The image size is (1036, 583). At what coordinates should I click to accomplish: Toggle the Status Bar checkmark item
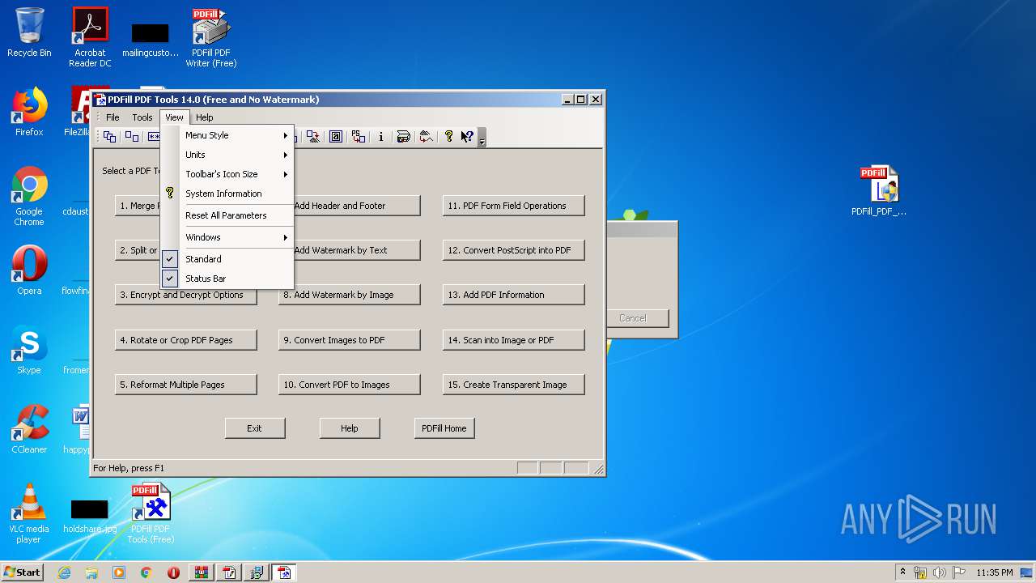[x=227, y=279]
